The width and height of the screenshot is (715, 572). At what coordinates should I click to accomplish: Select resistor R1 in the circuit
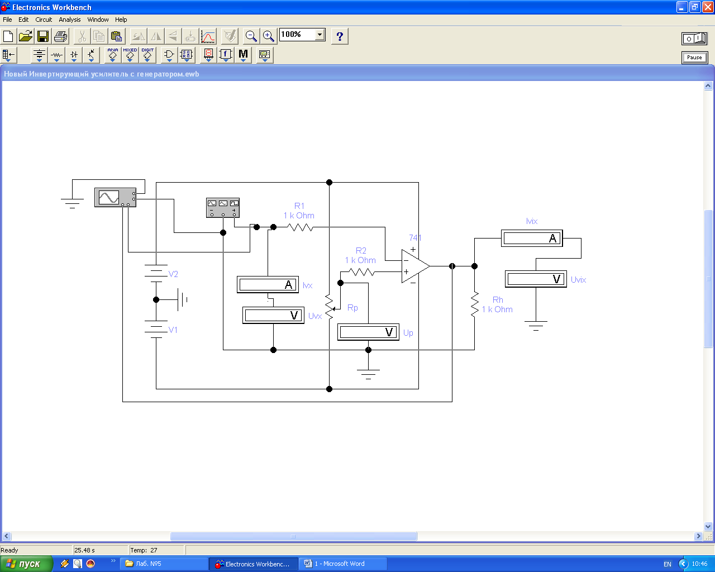[x=301, y=227]
